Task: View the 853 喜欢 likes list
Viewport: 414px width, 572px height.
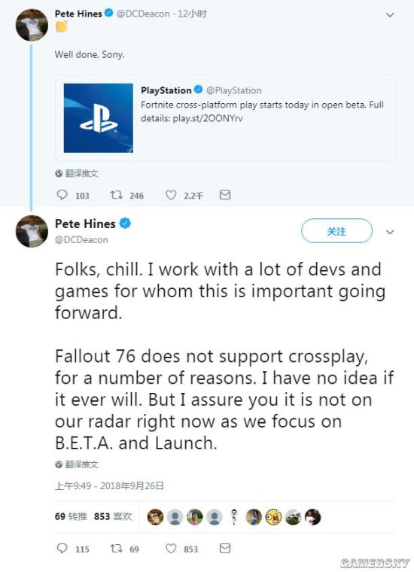Action: pyautogui.click(x=113, y=516)
